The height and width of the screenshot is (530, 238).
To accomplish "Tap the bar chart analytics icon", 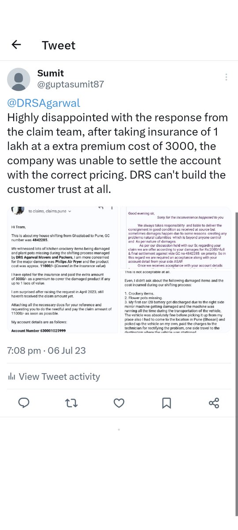I will click(12, 377).
